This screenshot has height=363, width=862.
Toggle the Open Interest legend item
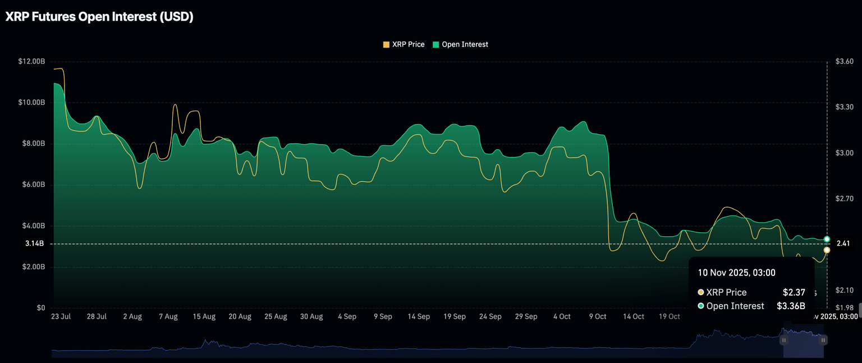coord(465,44)
